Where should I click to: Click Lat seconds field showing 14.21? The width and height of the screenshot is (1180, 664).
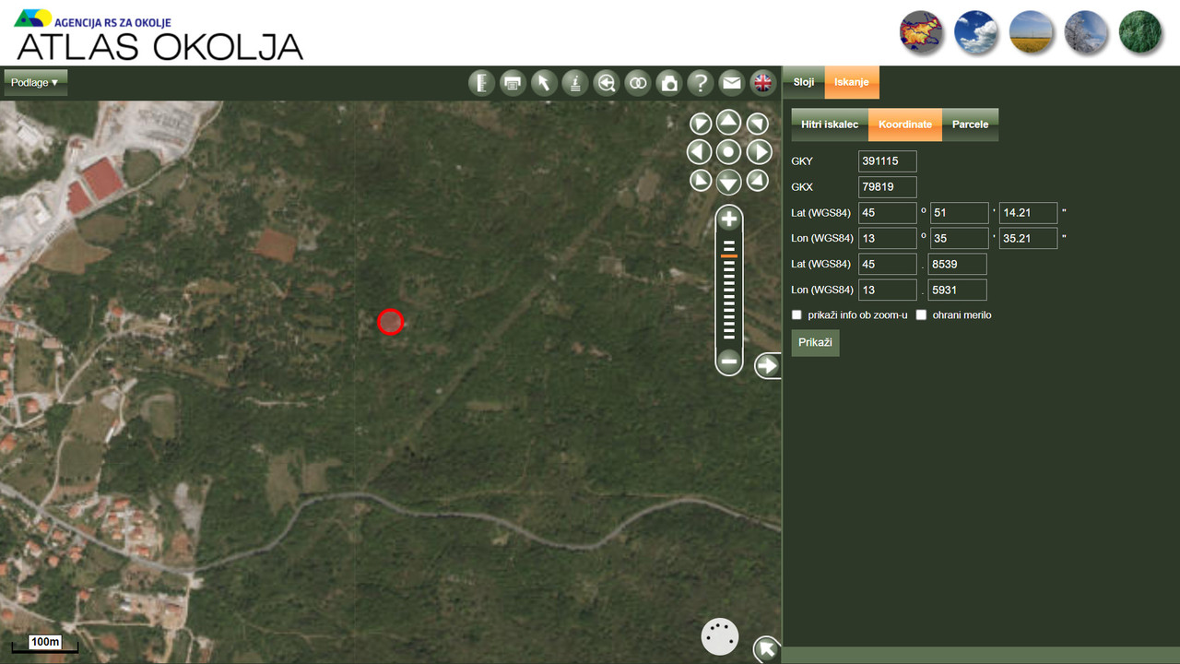coord(1029,213)
